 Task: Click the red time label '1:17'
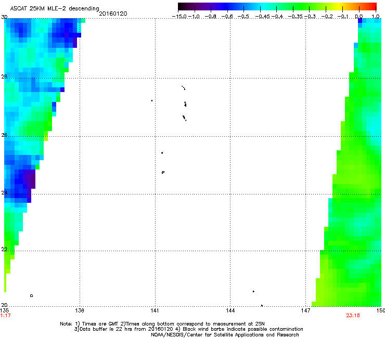tap(5, 316)
